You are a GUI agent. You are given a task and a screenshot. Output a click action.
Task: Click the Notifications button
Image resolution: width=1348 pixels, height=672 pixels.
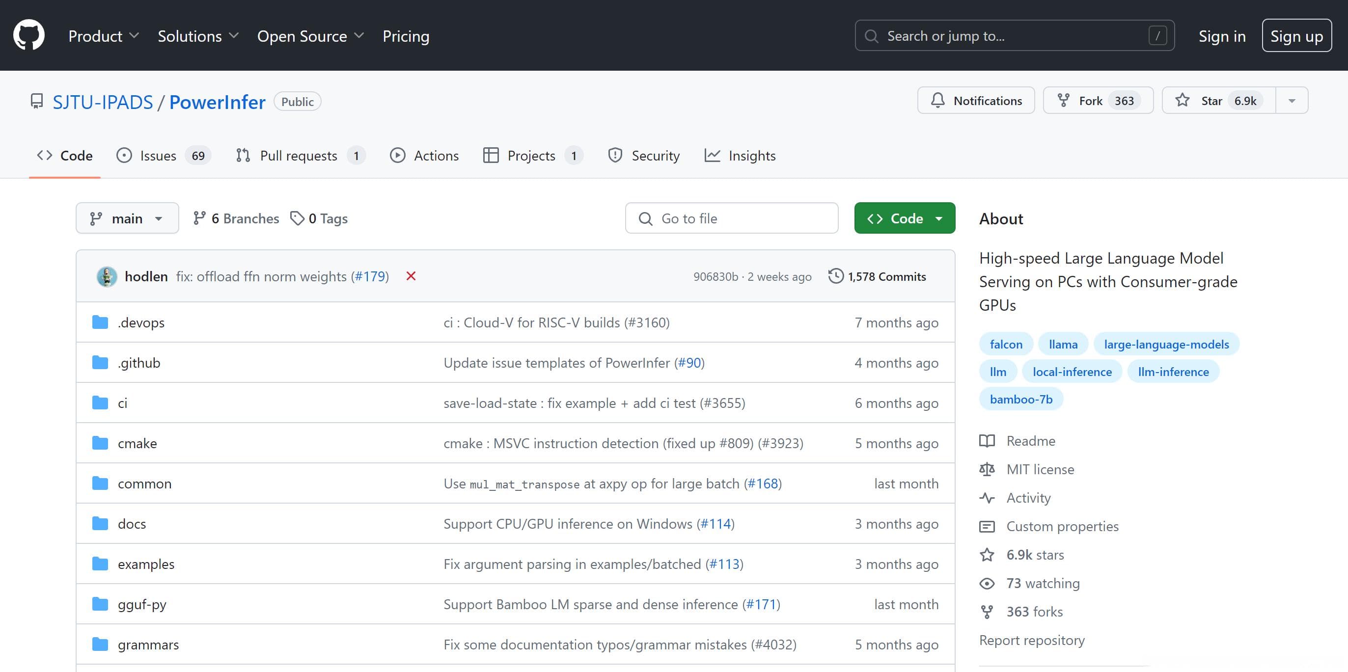click(x=976, y=101)
